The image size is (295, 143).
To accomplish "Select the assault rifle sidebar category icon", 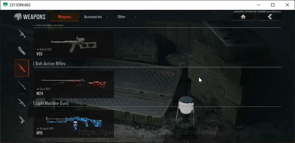I will click(22, 33).
